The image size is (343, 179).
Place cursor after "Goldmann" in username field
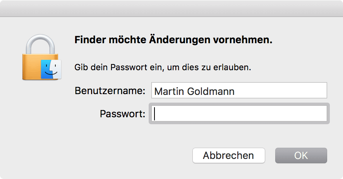click(x=235, y=91)
